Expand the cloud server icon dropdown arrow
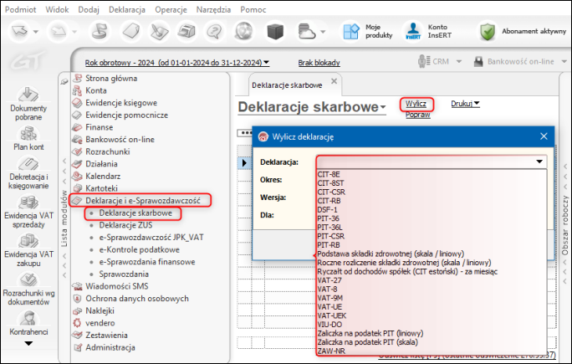Image resolution: width=572 pixels, height=364 pixels. click(323, 32)
